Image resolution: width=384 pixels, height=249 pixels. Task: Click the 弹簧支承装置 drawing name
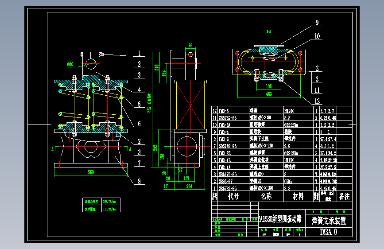click(329, 221)
